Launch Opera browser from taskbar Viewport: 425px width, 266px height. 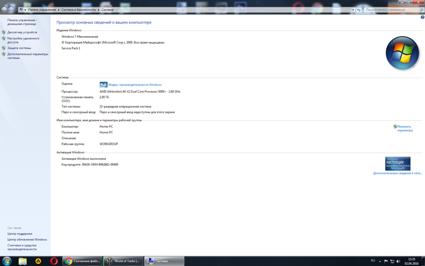(x=54, y=261)
